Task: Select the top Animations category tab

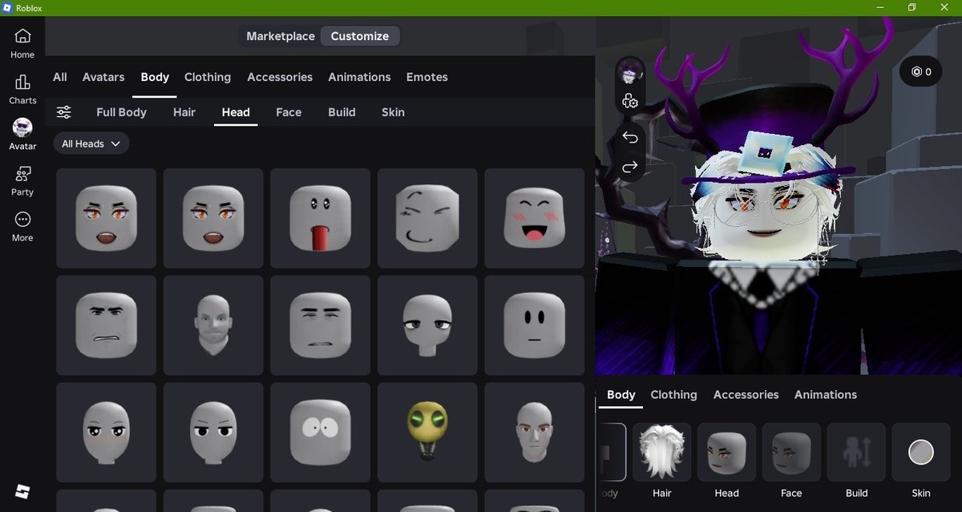Action: coord(359,77)
